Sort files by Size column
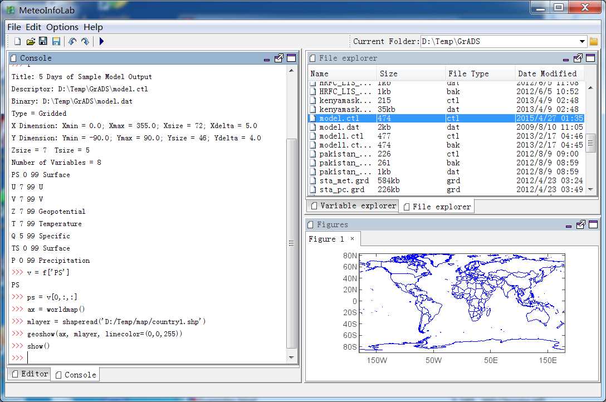This screenshot has width=606, height=402. [388, 73]
